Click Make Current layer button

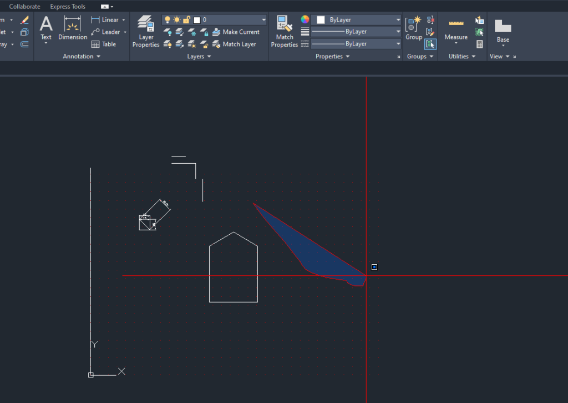[x=236, y=32]
